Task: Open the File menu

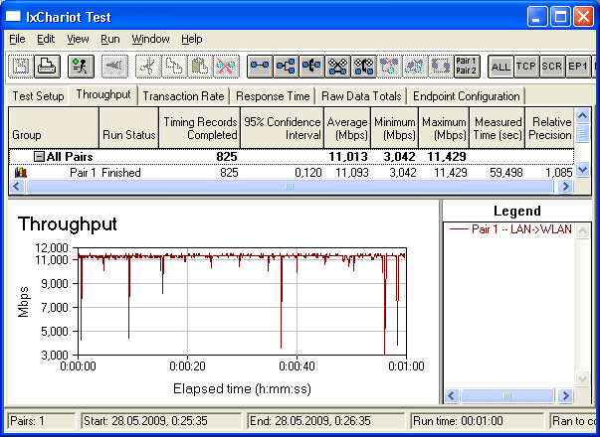Action: 17,39
